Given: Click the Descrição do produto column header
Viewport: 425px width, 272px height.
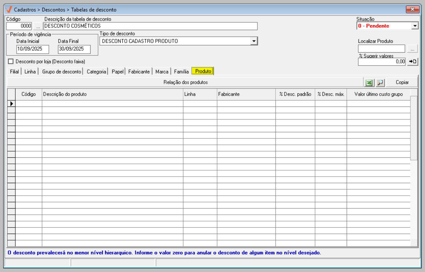Looking at the screenshot, I should pyautogui.click(x=112, y=94).
